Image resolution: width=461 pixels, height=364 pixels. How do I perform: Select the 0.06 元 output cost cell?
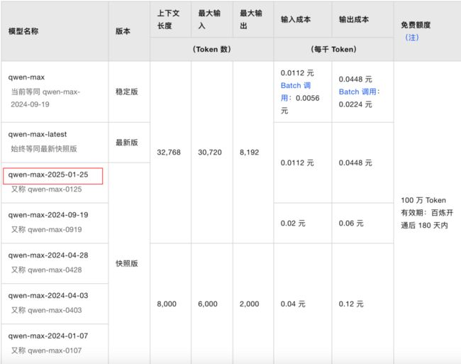click(x=351, y=224)
